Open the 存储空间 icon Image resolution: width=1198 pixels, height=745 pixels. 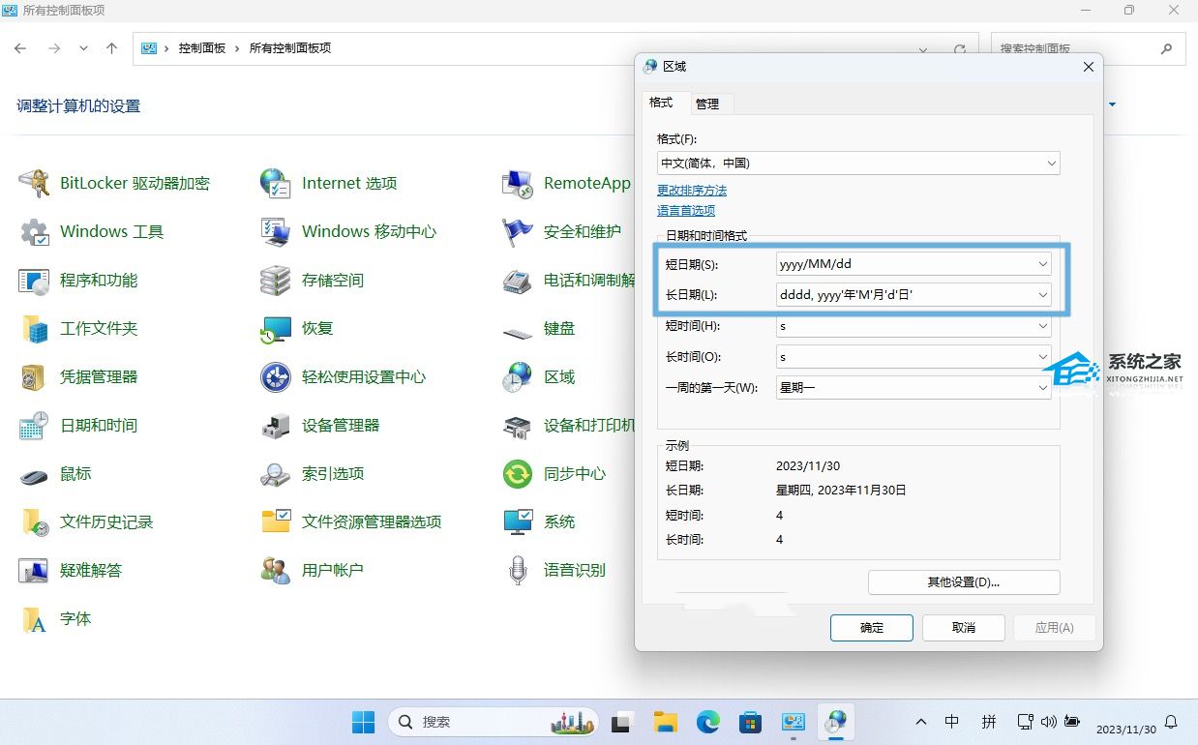[x=276, y=280]
